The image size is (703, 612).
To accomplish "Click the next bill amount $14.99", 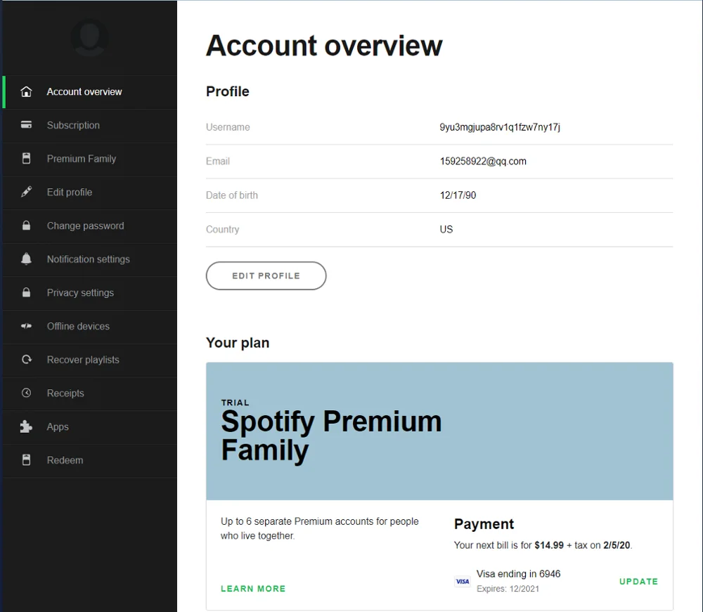I will pos(549,545).
